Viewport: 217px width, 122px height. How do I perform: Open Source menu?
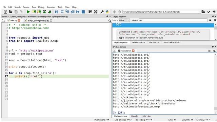[26, 7]
